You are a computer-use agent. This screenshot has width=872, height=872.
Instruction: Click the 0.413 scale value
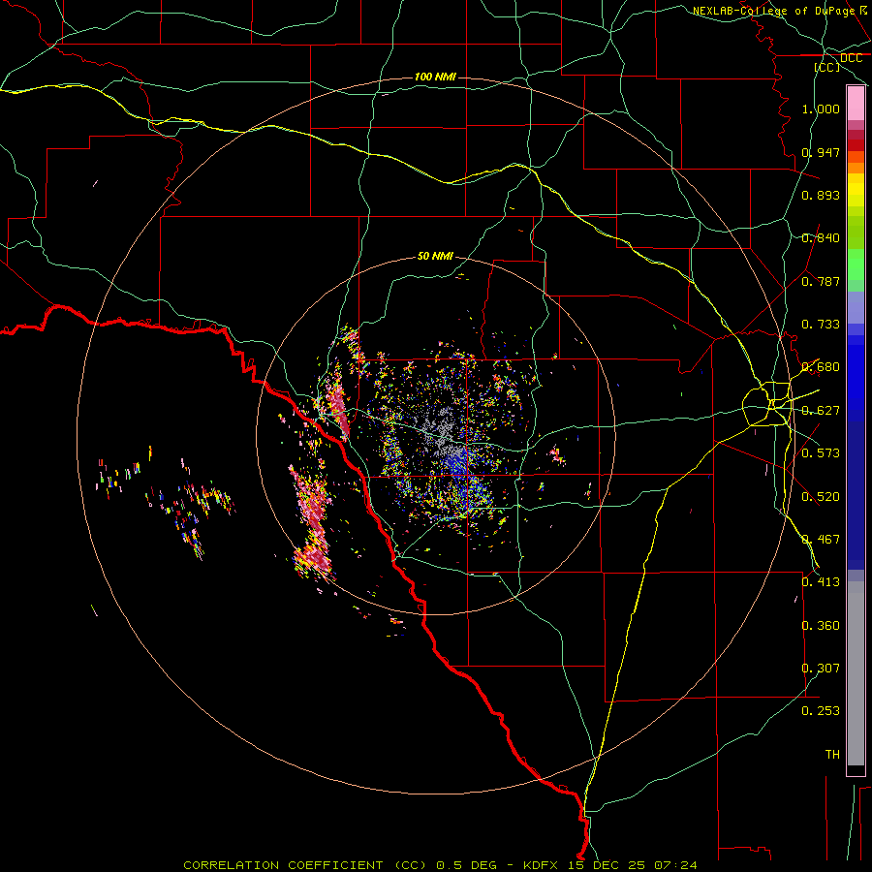pyautogui.click(x=821, y=582)
